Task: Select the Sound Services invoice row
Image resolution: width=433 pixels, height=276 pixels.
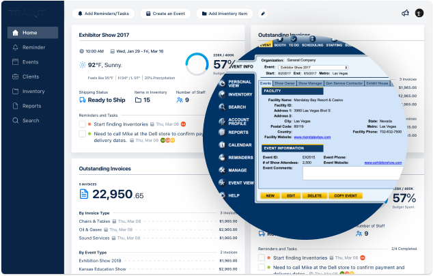Action: click(158, 238)
